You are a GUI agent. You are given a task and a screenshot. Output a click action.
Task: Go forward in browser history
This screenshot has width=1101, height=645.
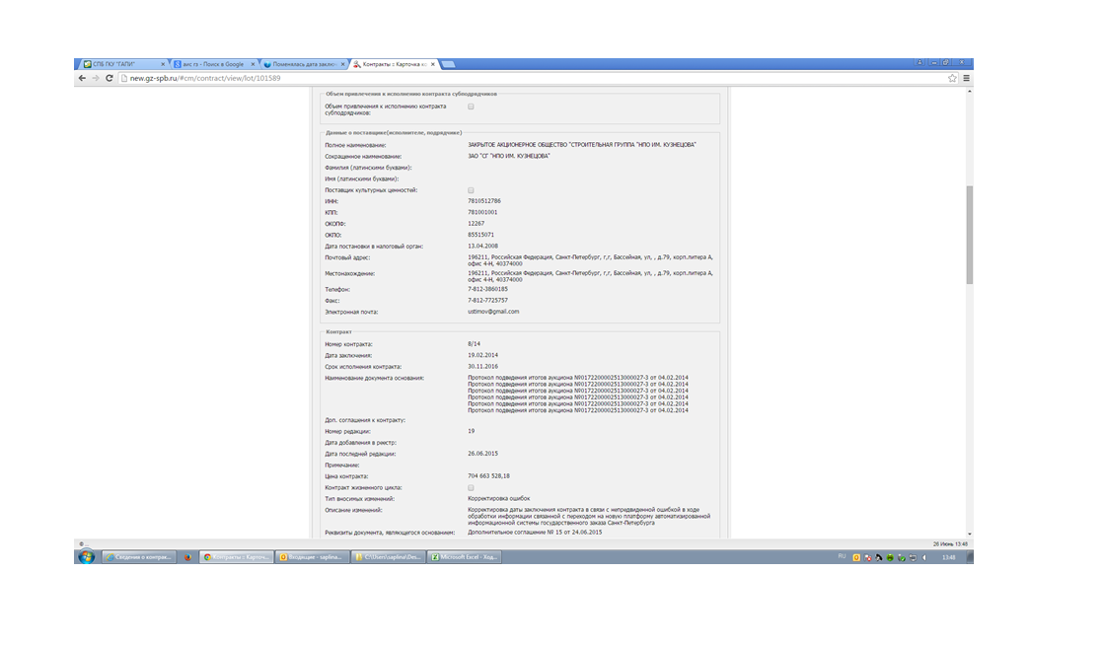pos(96,78)
